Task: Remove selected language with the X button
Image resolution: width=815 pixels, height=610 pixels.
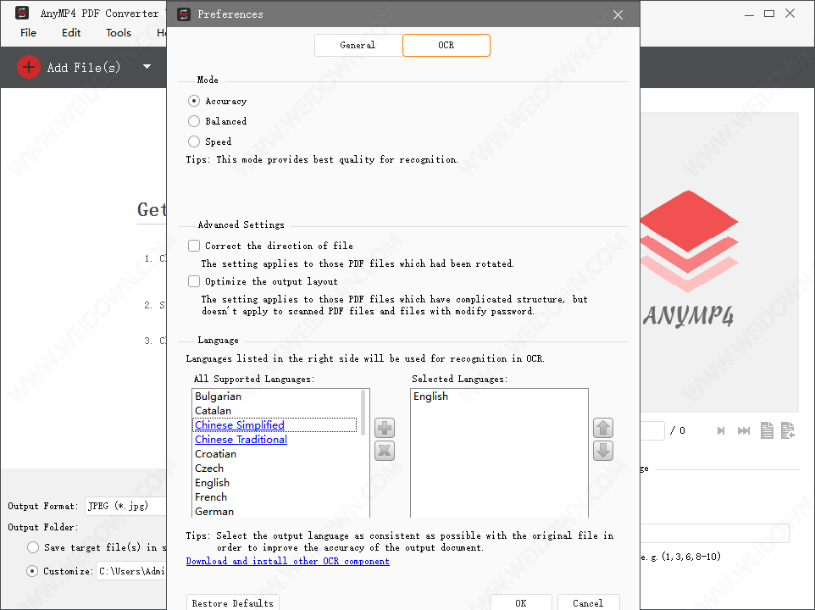Action: 385,451
